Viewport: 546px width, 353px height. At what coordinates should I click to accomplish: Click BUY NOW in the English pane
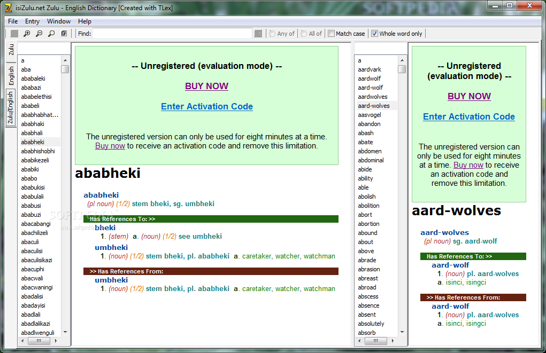pyautogui.click(x=469, y=96)
